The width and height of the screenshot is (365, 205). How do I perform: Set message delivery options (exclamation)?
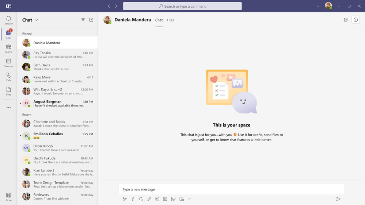133,199
